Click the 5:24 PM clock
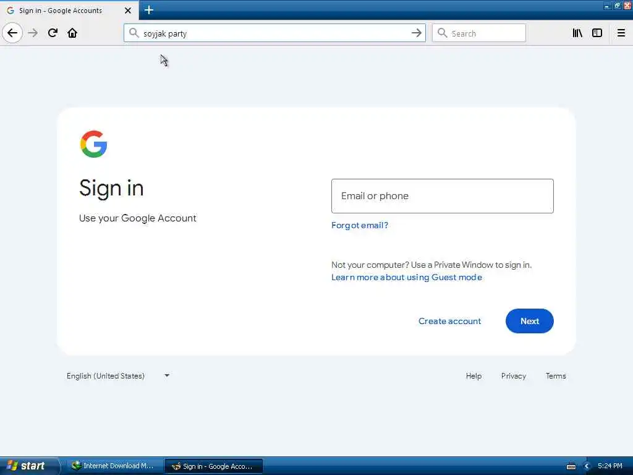The image size is (633, 475). pyautogui.click(x=610, y=466)
